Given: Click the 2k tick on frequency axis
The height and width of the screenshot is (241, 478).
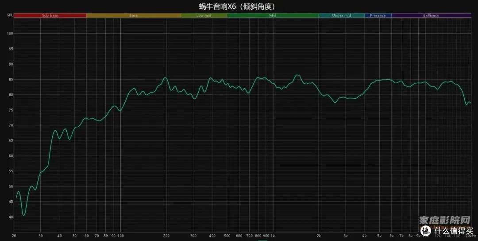Looking at the screenshot, I should [319, 236].
